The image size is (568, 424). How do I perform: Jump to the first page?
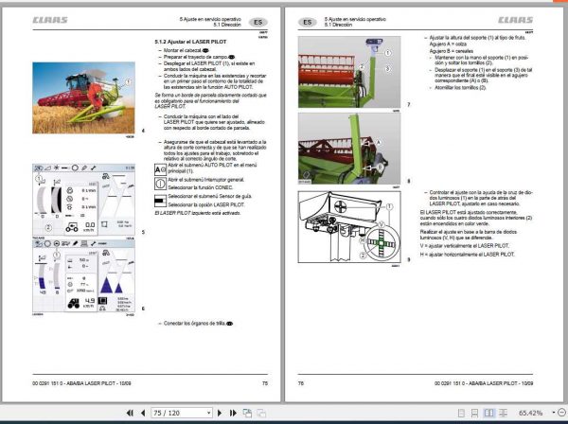(130, 413)
